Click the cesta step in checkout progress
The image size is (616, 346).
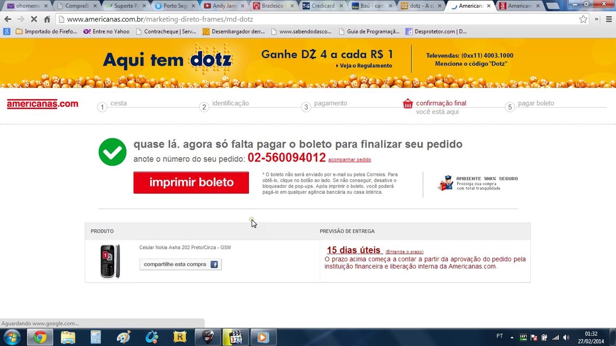(x=118, y=103)
